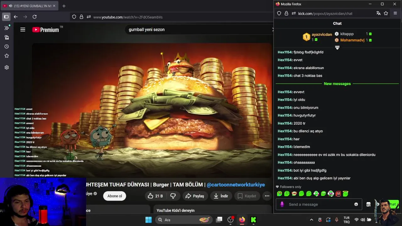Click the YouTube search box with 'gumball yeni sezon'

pos(198,30)
